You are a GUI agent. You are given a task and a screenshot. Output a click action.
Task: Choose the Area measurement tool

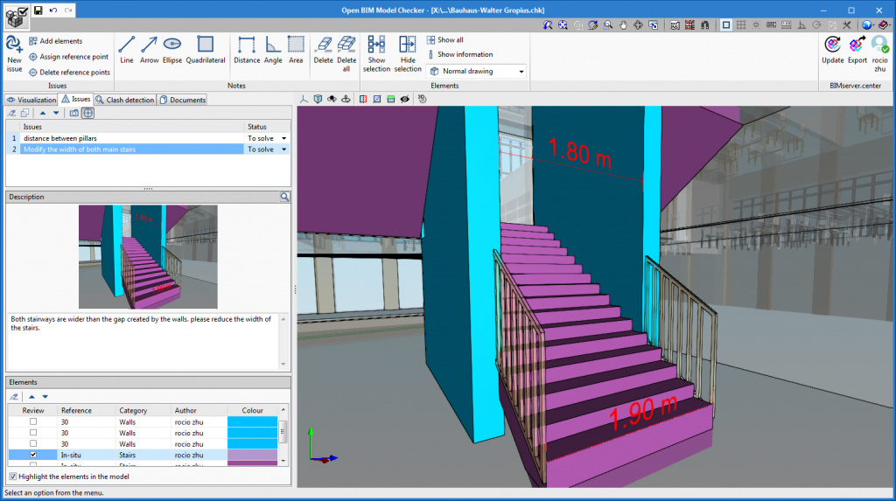coord(296,50)
